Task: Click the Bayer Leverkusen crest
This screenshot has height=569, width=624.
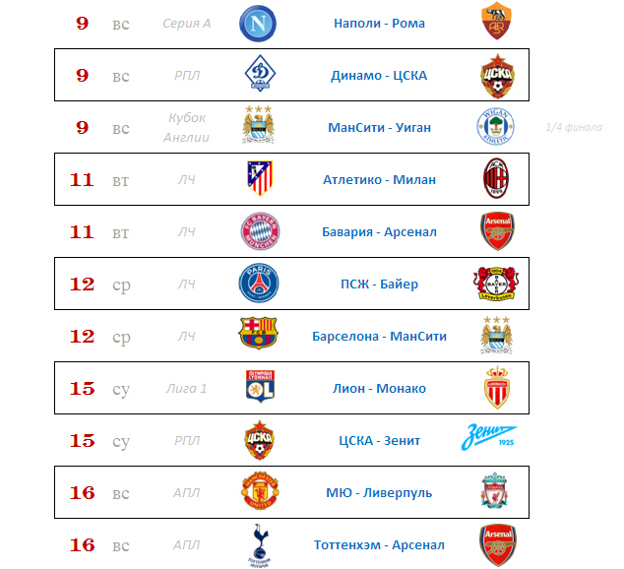Action: tap(496, 284)
